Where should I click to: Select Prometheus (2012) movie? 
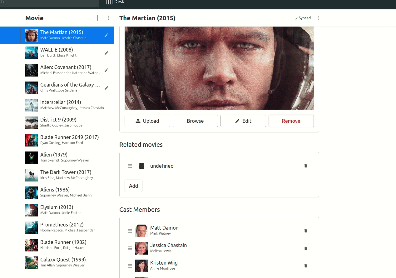(67, 228)
